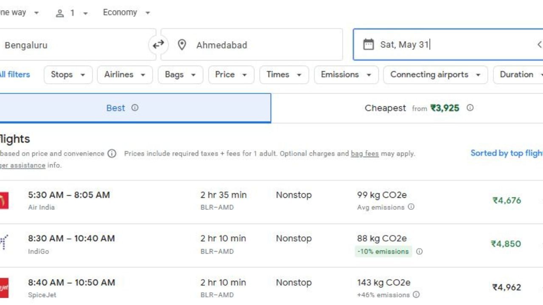The height and width of the screenshot is (305, 543).
Task: Click the Ahmedabad destination field
Action: (251, 44)
